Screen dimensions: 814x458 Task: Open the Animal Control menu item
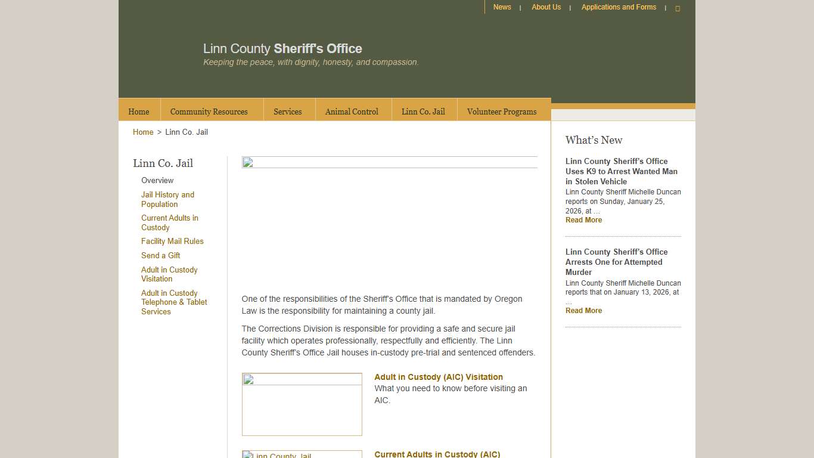pyautogui.click(x=352, y=112)
